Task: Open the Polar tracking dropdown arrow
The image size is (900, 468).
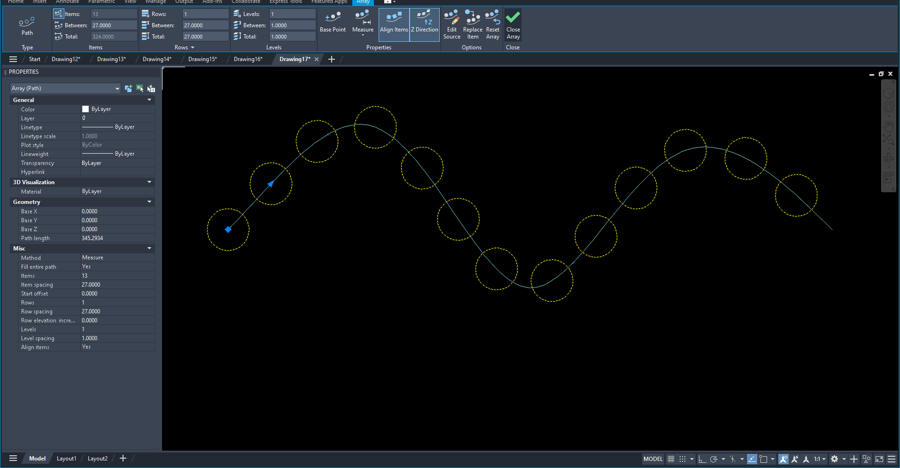Action: click(723, 459)
